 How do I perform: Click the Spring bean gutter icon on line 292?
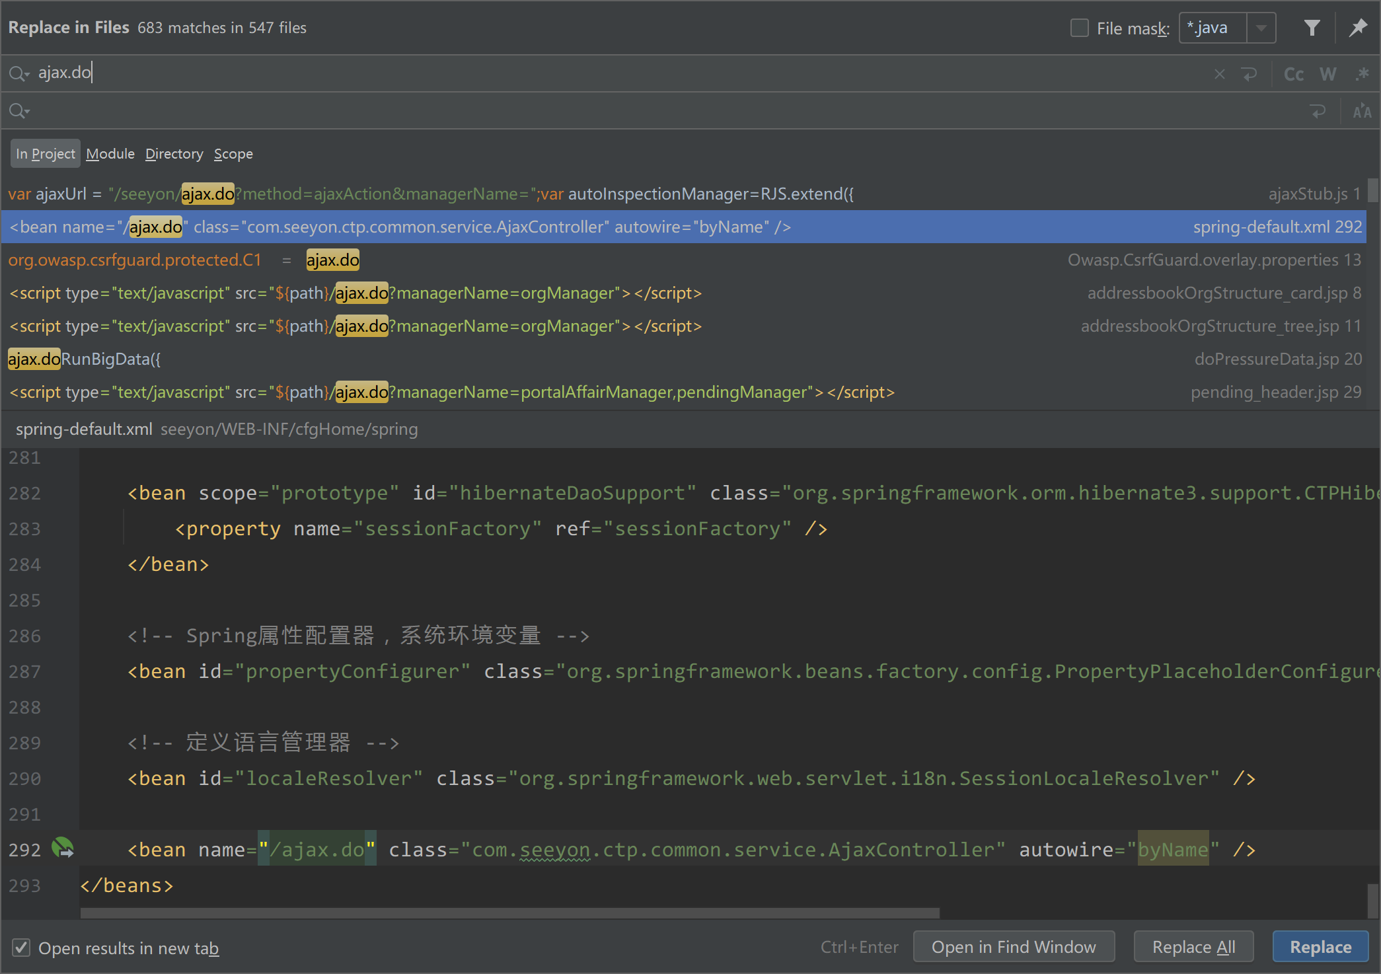pos(63,848)
